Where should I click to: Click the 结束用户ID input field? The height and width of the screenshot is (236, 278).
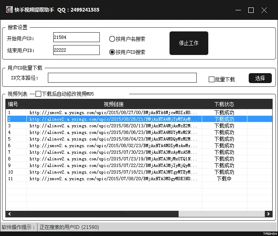76,50
